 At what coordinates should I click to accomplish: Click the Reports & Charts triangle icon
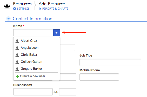click(40, 9)
